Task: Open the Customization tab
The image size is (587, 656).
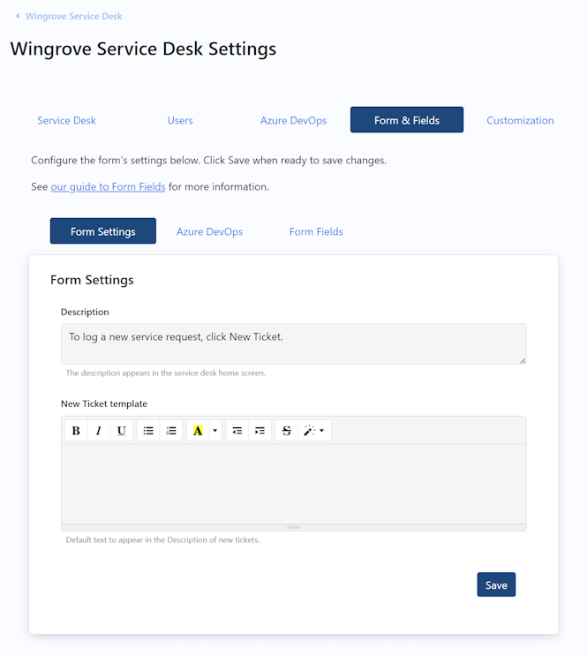Action: pyautogui.click(x=520, y=120)
